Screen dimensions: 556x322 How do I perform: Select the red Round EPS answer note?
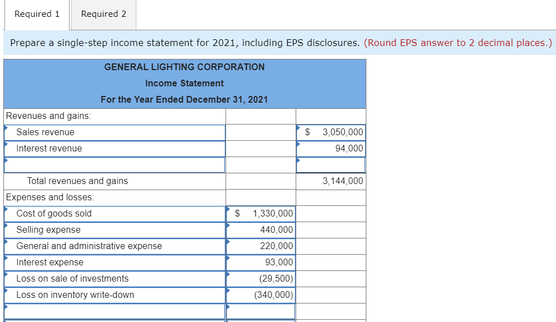[x=458, y=43]
